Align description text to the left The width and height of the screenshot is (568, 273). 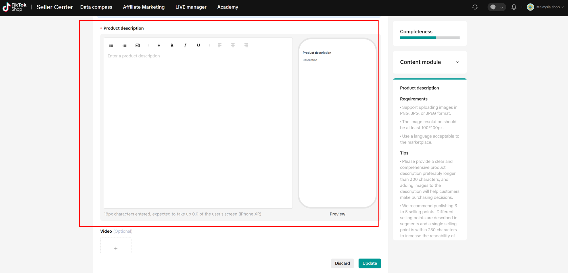[220, 45]
